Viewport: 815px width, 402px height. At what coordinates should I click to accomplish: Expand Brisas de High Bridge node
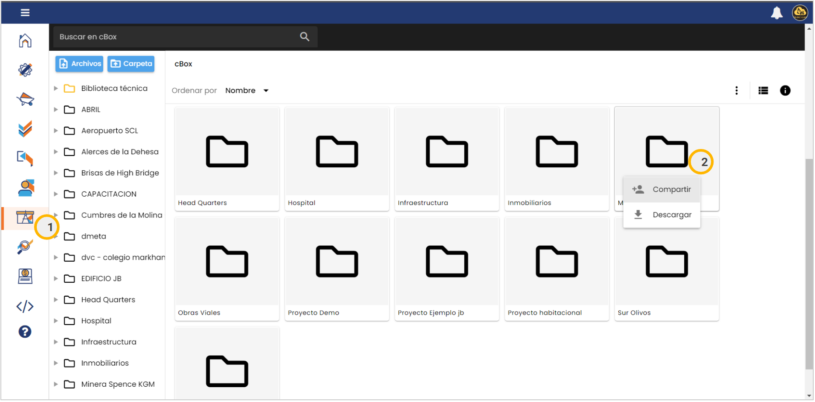pyautogui.click(x=56, y=173)
